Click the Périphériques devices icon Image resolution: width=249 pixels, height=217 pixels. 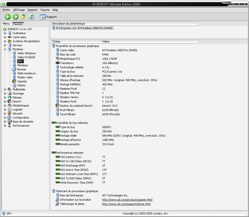click(10, 105)
